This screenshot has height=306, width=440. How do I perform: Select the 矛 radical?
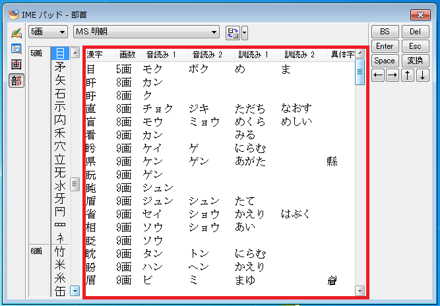[60, 67]
